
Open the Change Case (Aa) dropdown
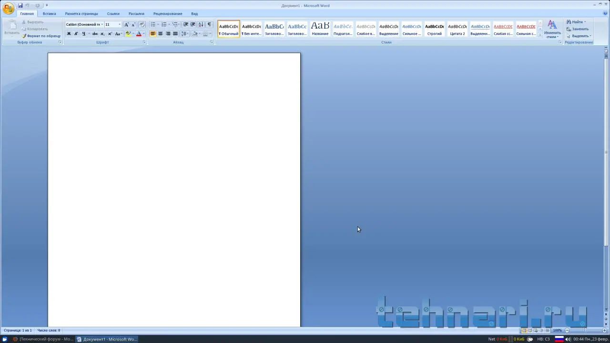tap(119, 34)
